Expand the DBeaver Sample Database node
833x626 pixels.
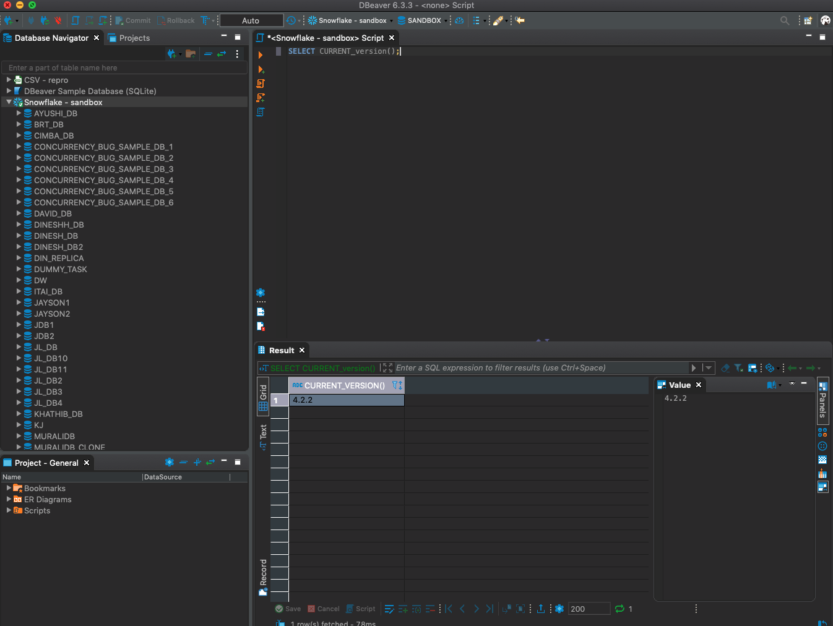click(x=9, y=91)
